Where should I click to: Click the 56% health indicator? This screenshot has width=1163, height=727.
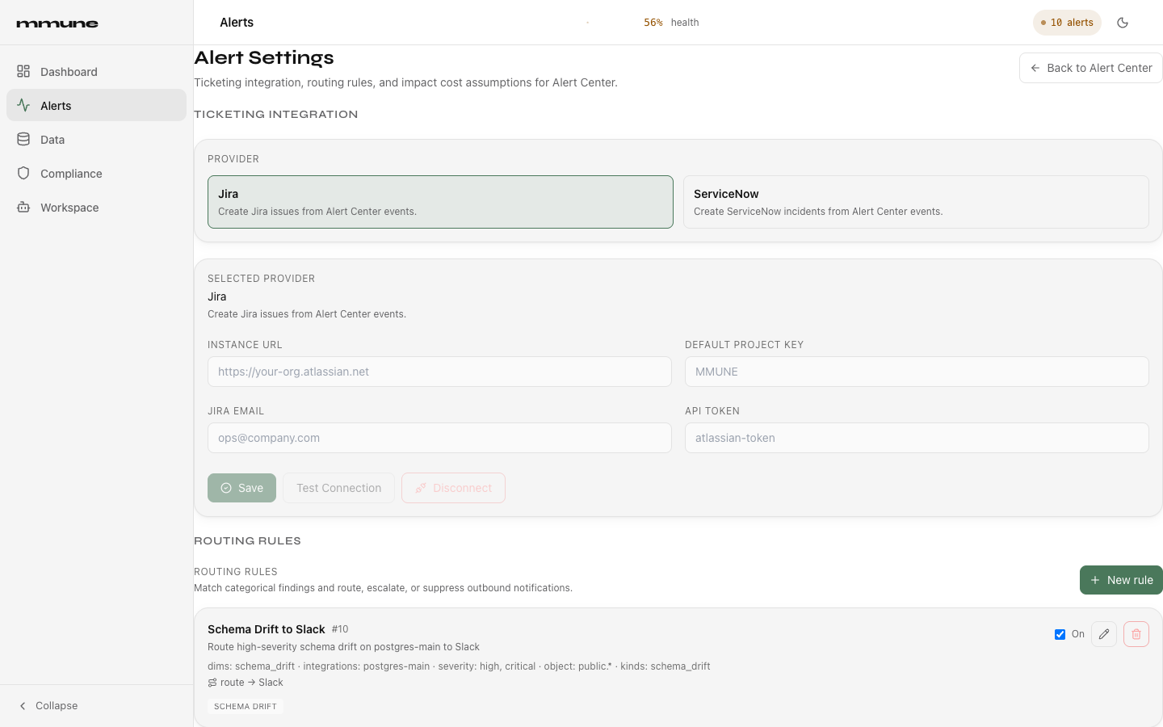pyautogui.click(x=671, y=23)
